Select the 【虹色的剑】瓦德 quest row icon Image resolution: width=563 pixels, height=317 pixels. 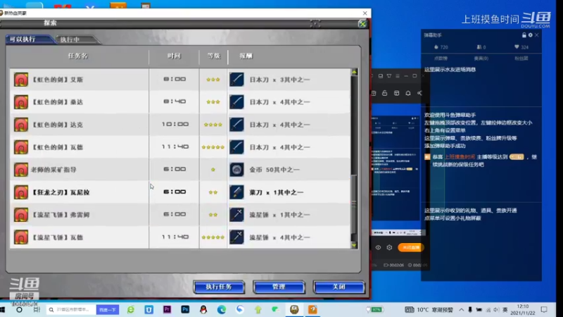21,147
